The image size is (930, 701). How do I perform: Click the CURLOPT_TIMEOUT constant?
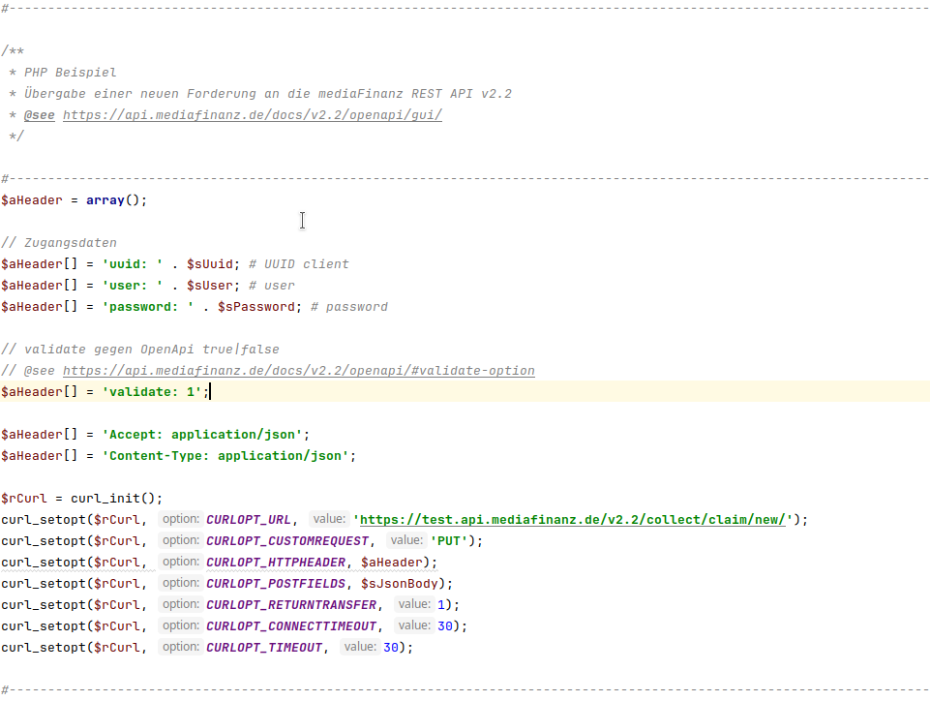[x=264, y=648]
